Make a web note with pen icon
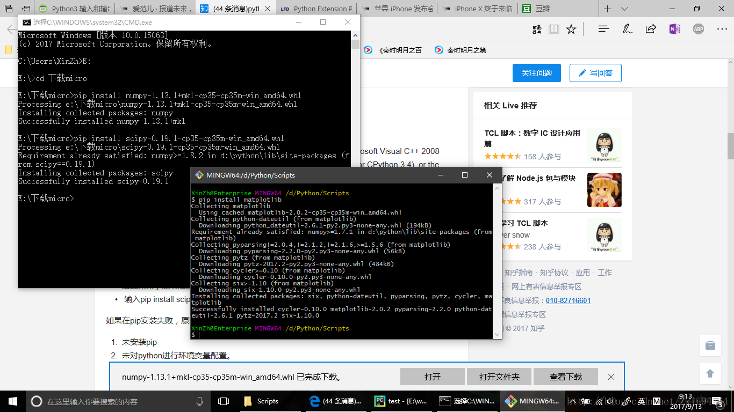Screen dimensions: 734x412 pos(627,30)
